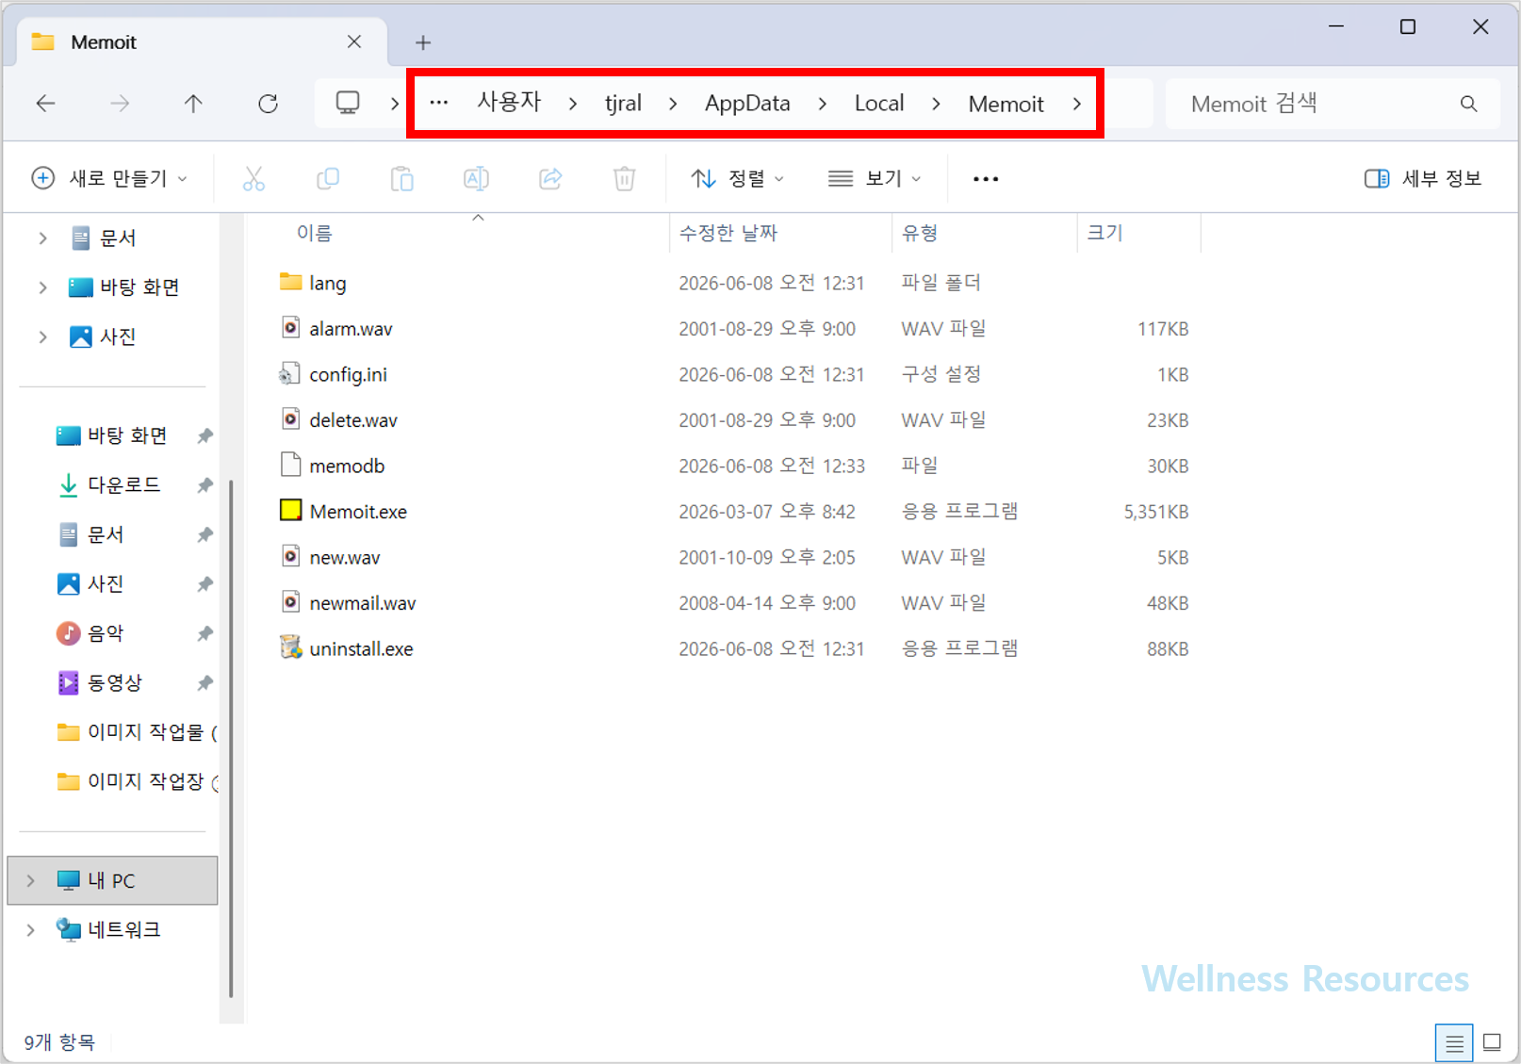Select the Memoit tab title
The image size is (1521, 1064).
[x=104, y=42]
